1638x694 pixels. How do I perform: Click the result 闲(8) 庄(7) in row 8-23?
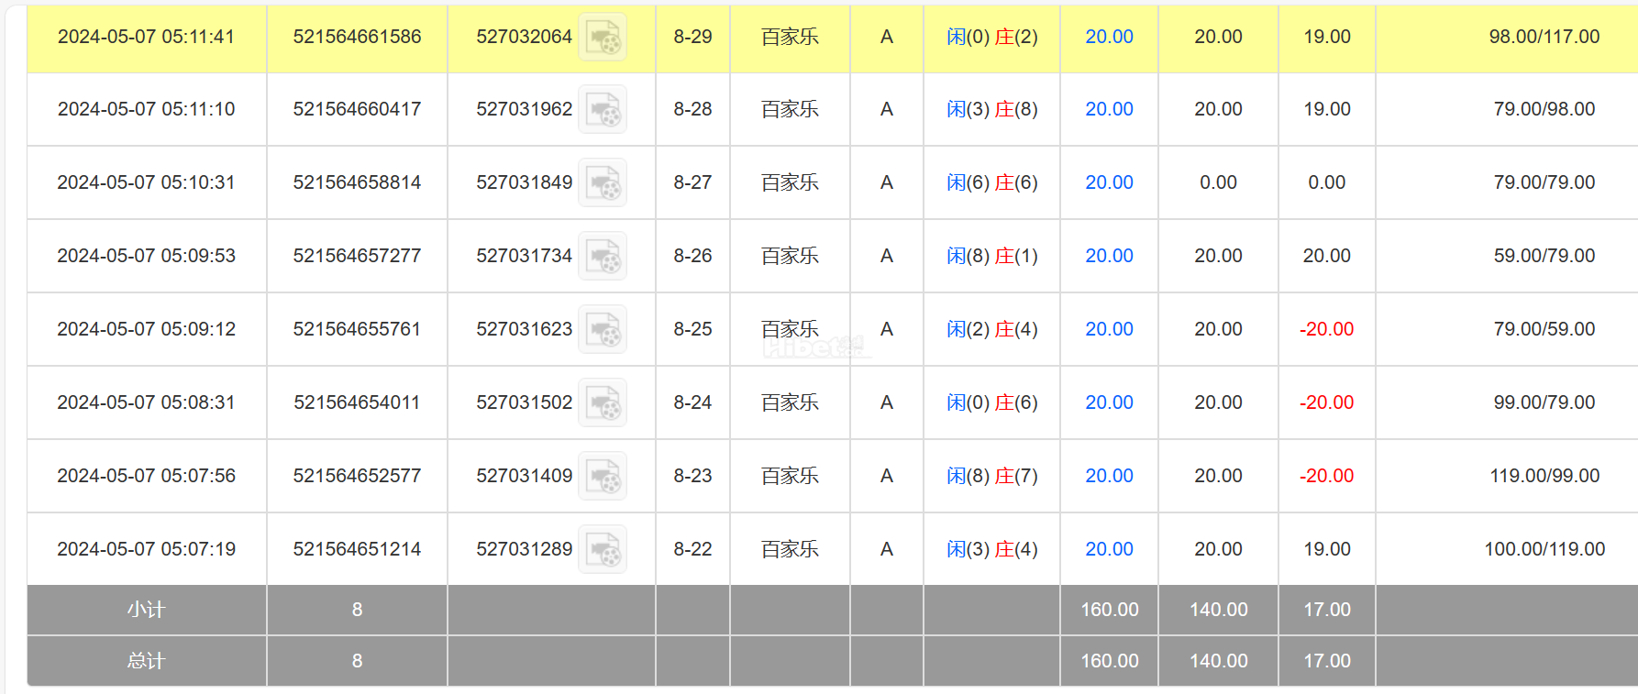(992, 476)
